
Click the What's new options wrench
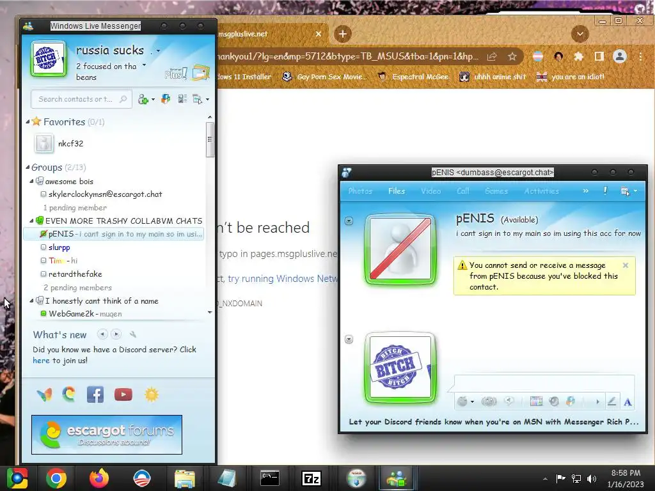133,334
